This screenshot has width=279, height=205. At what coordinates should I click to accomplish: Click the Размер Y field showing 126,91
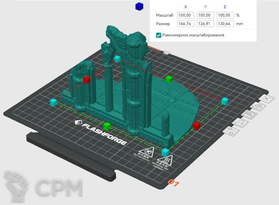pyautogui.click(x=205, y=24)
